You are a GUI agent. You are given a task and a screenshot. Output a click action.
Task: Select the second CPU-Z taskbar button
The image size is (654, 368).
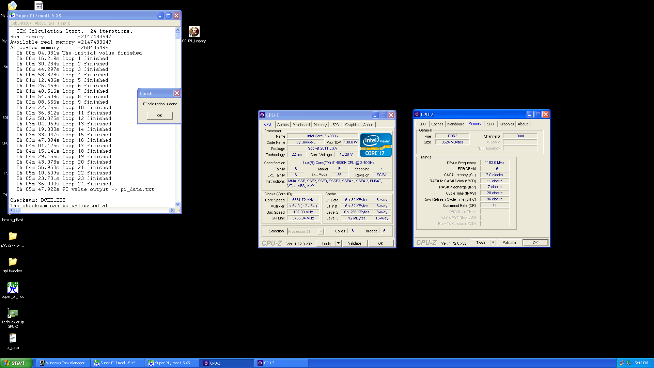coord(281,363)
